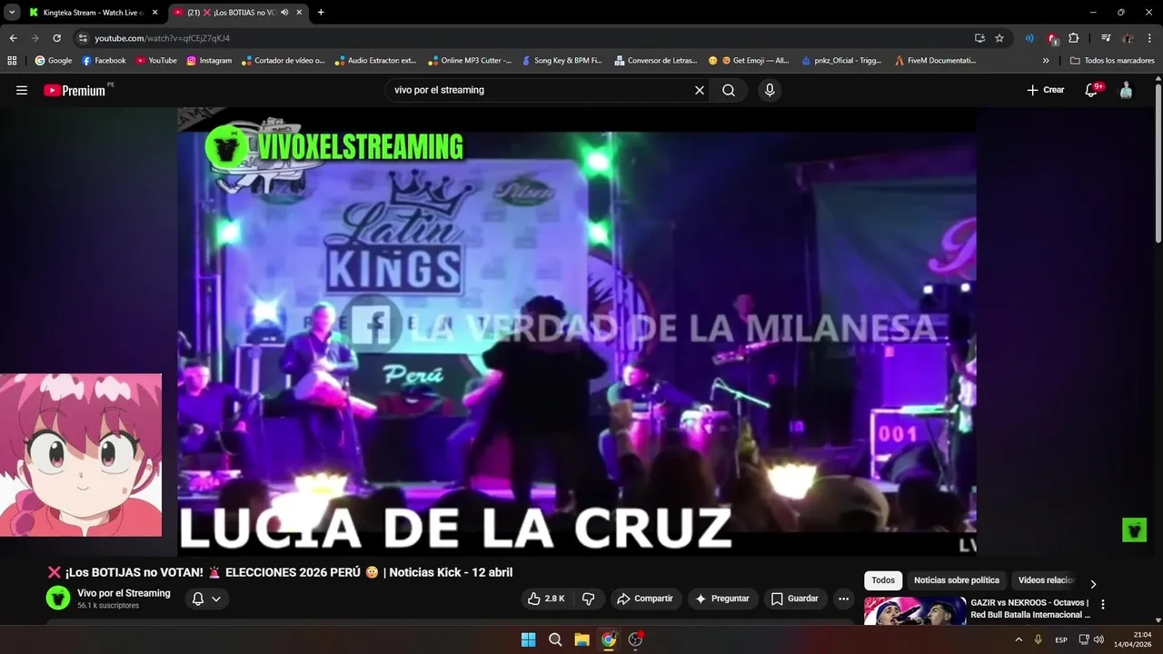Open Cortador de vídeo bookmark
This screenshot has height=654, width=1163.
(x=283, y=61)
